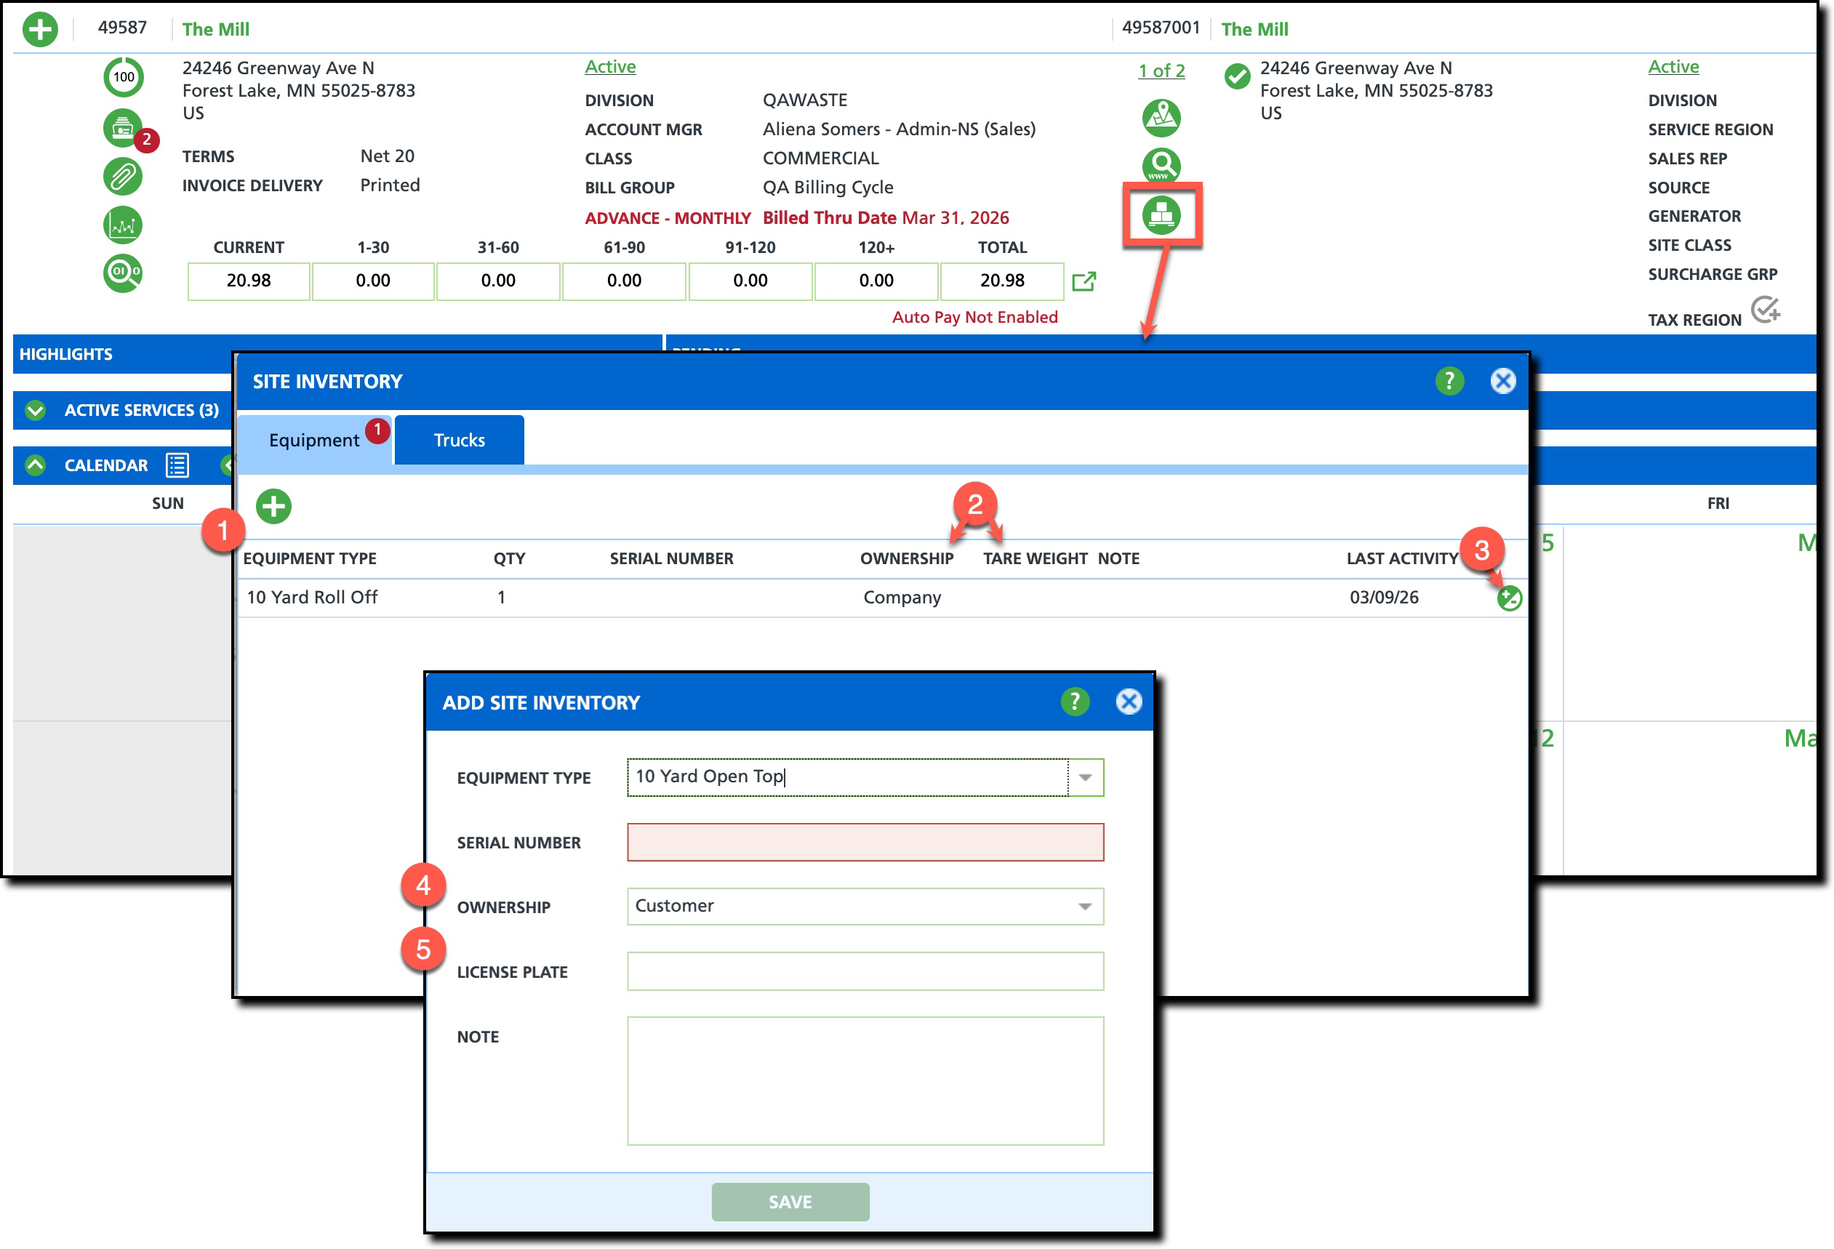This screenshot has width=1834, height=1249.
Task: Open the account chart statistics icon
Action: (x=122, y=225)
